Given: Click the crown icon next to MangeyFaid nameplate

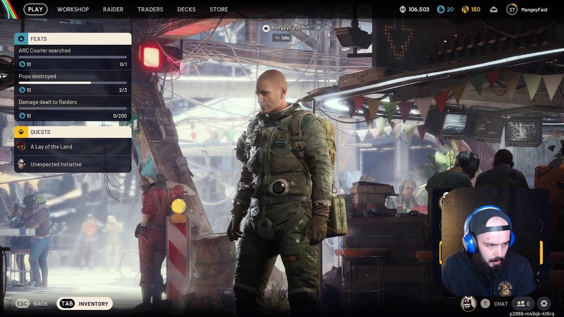Looking at the screenshot, I should click(266, 28).
